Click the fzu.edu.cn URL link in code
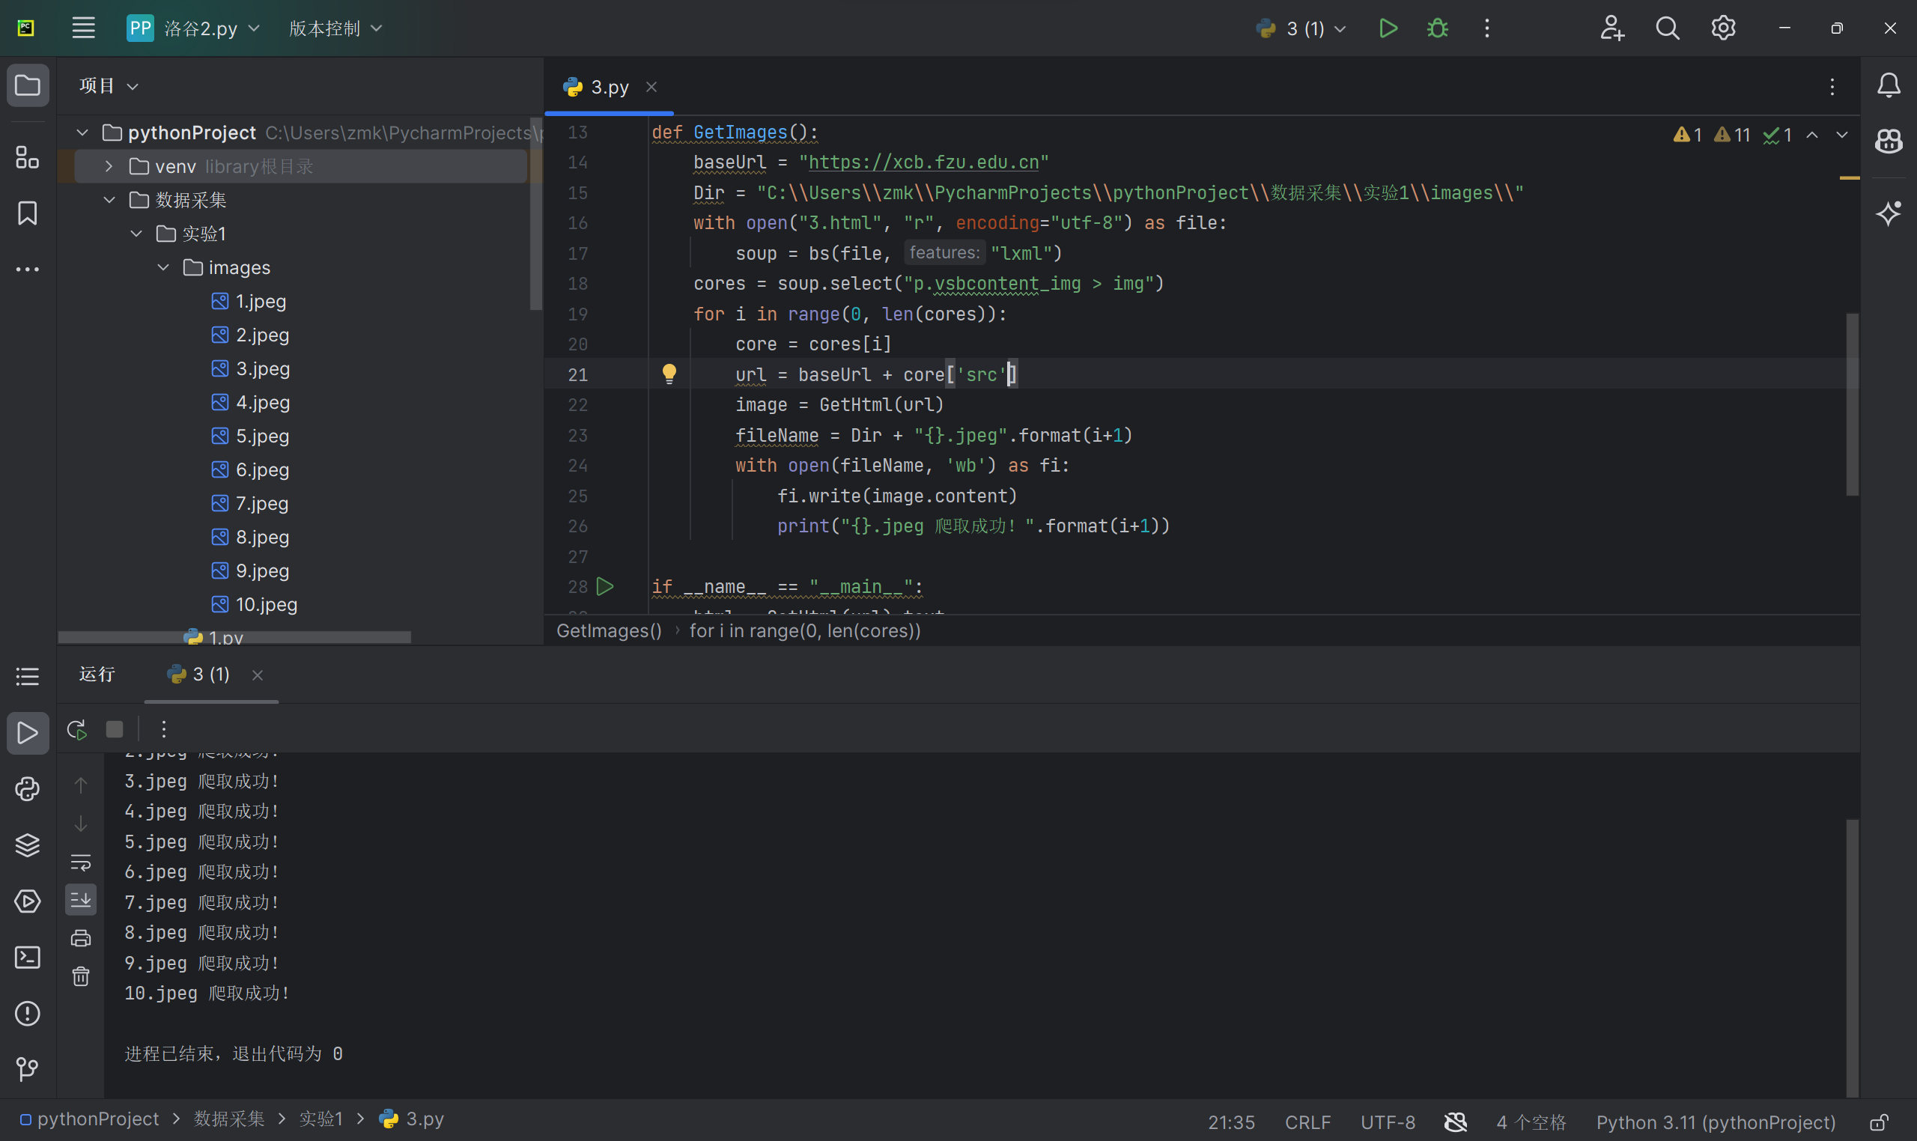The image size is (1917, 1141). (923, 162)
